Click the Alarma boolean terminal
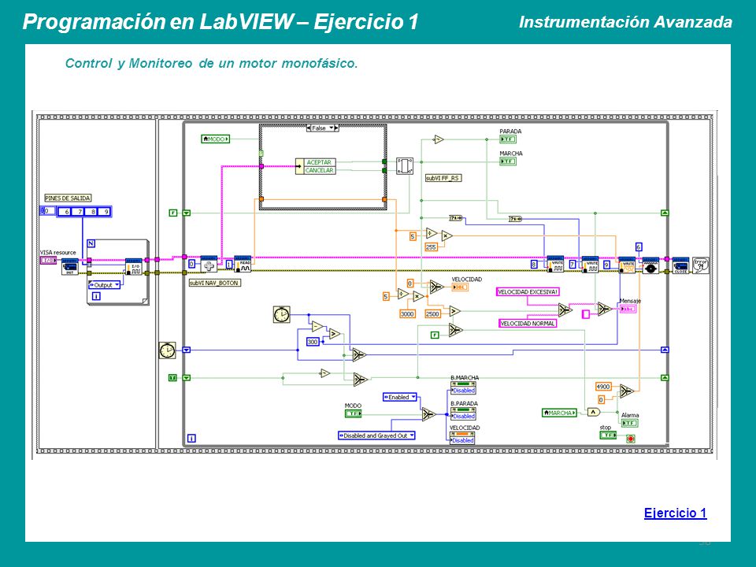The image size is (756, 567). [x=630, y=423]
